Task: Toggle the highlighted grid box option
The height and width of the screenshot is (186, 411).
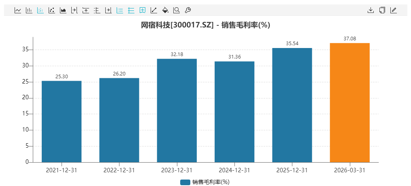Action: [x=143, y=10]
